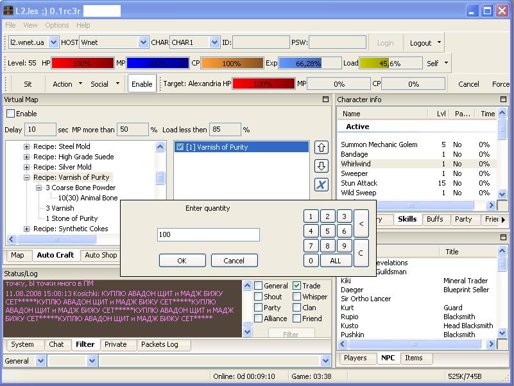The image size is (514, 386).
Task: Confirm quantity with OK button
Action: (x=182, y=261)
